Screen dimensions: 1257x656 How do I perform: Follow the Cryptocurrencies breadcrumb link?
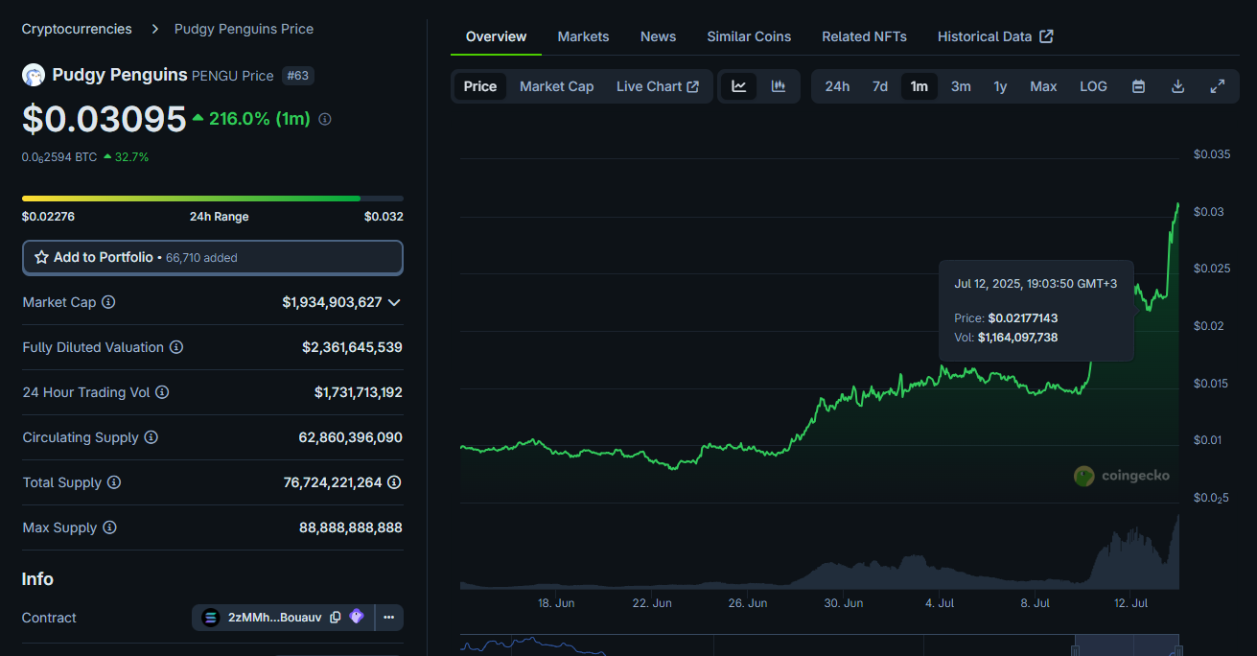pyautogui.click(x=77, y=29)
